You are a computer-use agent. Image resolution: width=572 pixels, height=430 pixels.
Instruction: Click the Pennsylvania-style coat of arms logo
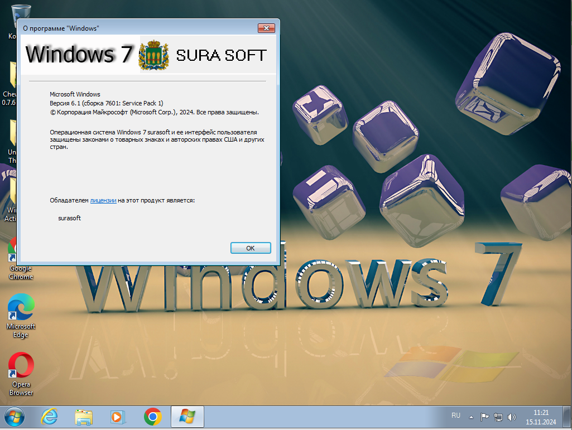pyautogui.click(x=153, y=55)
